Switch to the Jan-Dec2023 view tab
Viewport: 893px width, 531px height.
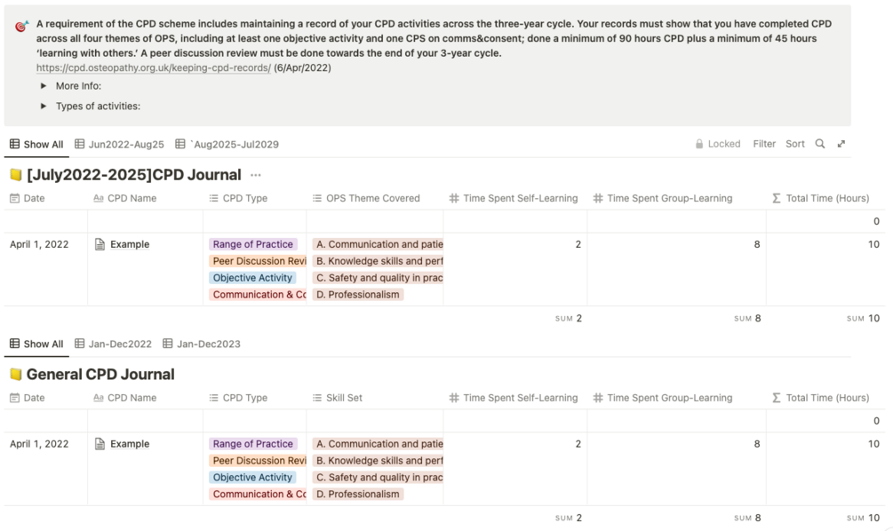[x=202, y=344]
